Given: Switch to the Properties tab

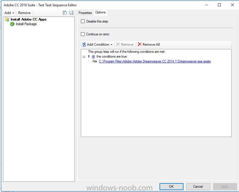Looking at the screenshot, I should [85, 13].
